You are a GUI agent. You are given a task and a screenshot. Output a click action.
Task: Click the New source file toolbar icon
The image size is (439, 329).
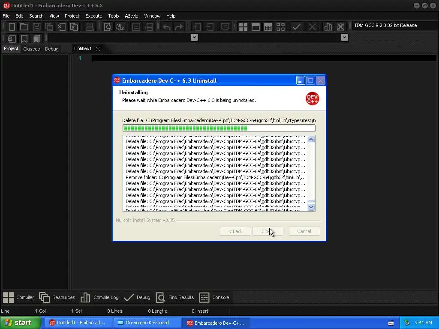(12, 27)
